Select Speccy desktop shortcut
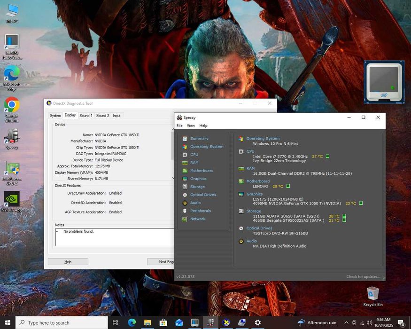 [12, 139]
